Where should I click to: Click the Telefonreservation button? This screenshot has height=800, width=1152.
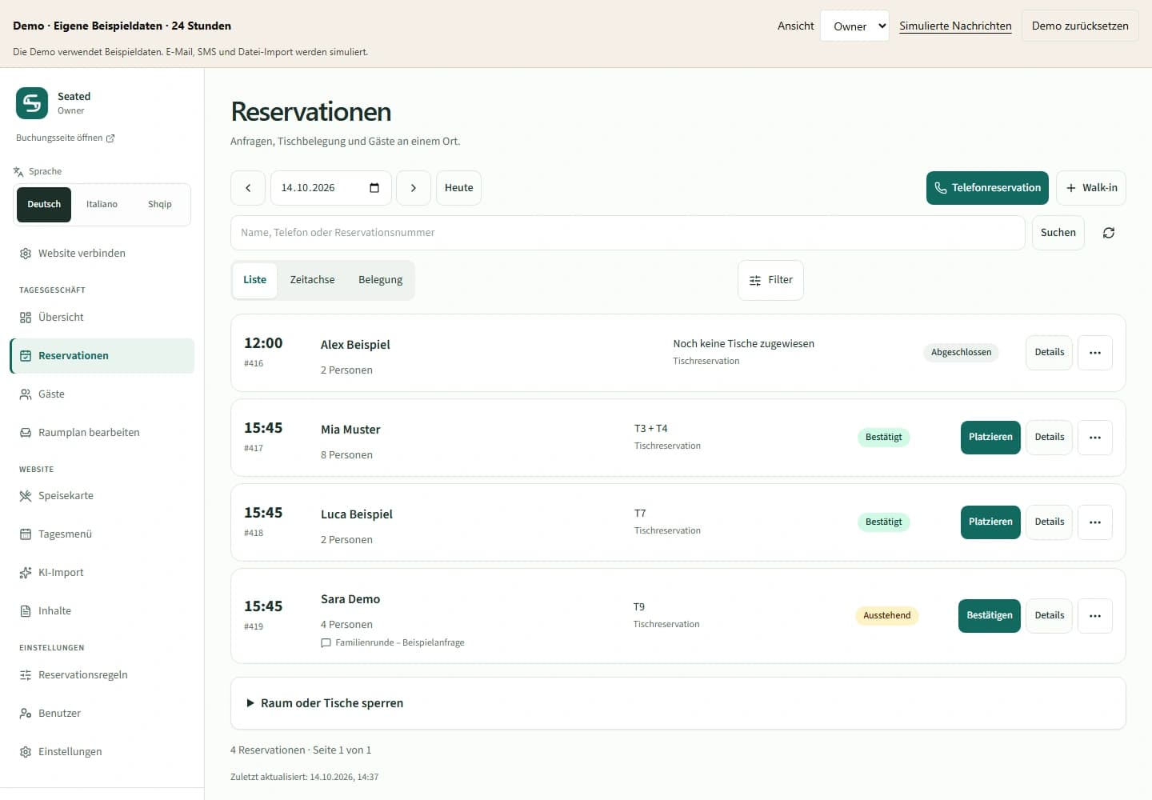pos(987,188)
